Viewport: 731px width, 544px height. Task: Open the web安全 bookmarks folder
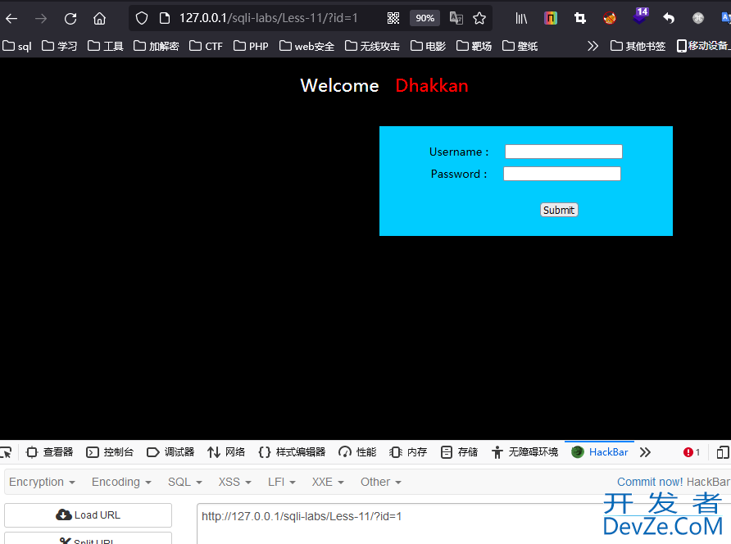(x=306, y=46)
